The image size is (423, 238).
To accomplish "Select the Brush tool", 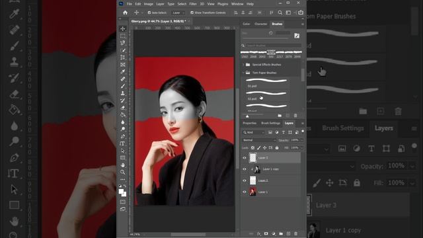I will coord(123,86).
